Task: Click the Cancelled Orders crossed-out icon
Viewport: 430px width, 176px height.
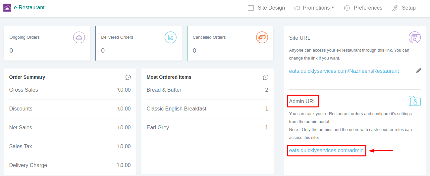Action: point(262,37)
